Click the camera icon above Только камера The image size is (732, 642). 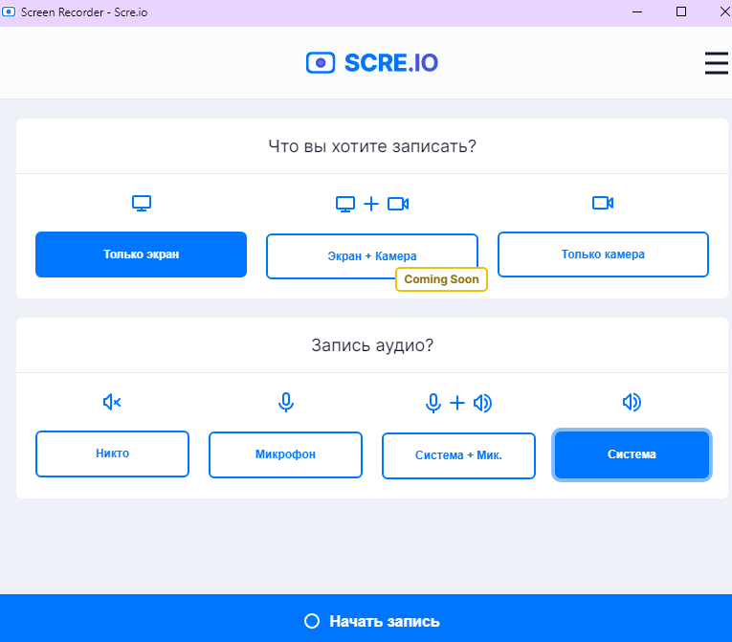click(603, 203)
